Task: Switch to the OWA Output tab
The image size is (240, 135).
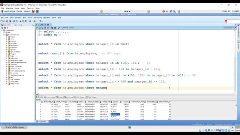Action: [x=91, y=97]
